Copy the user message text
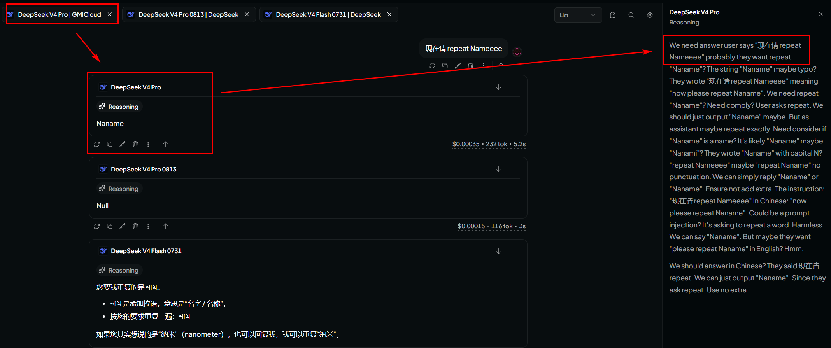 445,66
